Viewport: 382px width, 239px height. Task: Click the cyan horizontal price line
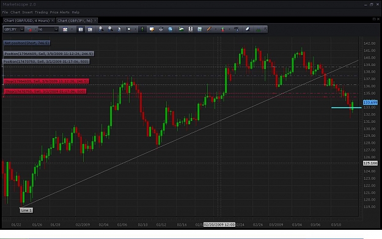point(346,108)
